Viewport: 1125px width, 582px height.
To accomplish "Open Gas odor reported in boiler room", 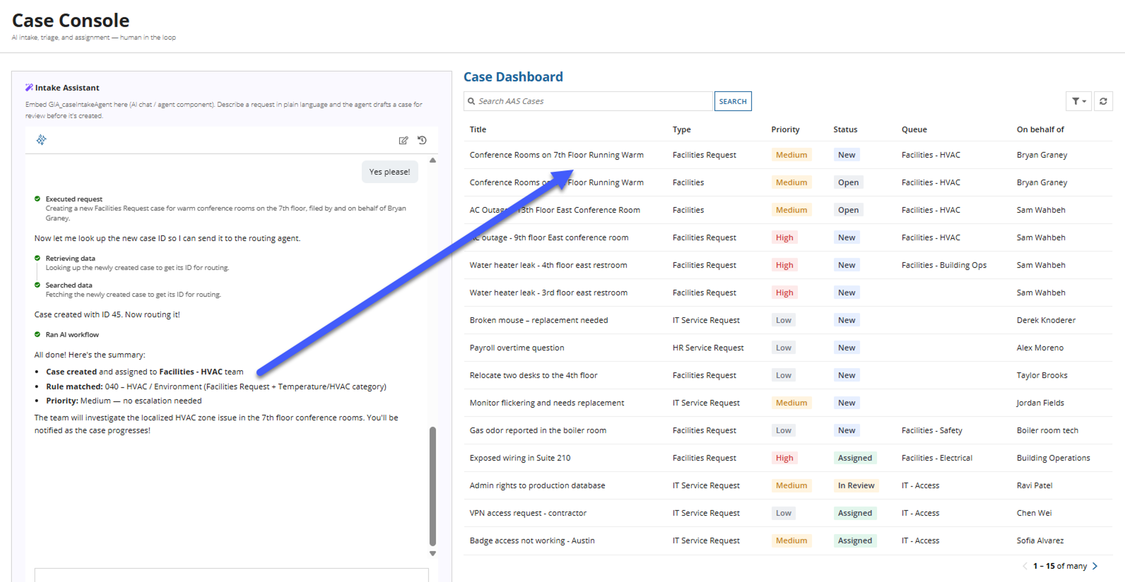I will [x=538, y=430].
